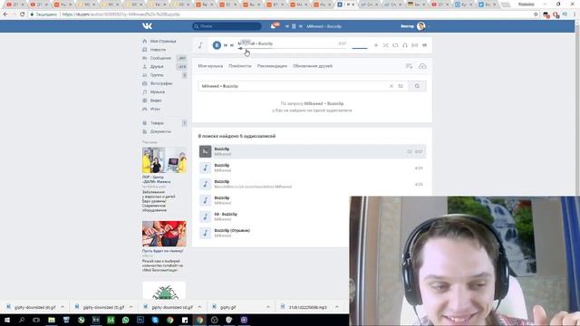Open the Рекомендации tab
This screenshot has height=326, width=580.
(x=272, y=66)
